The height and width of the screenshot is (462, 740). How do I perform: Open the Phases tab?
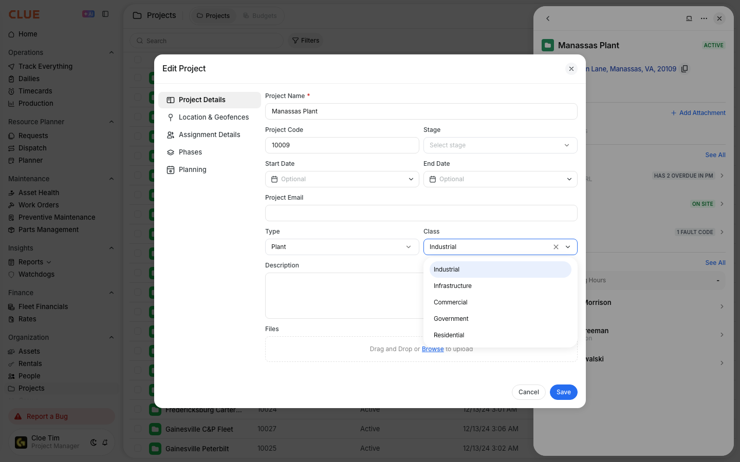pos(210,152)
